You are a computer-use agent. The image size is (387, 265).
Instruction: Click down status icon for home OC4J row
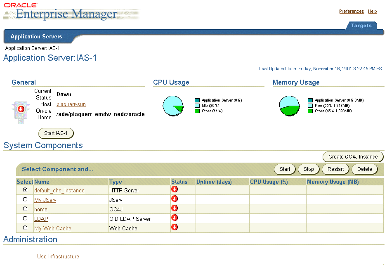[175, 208]
